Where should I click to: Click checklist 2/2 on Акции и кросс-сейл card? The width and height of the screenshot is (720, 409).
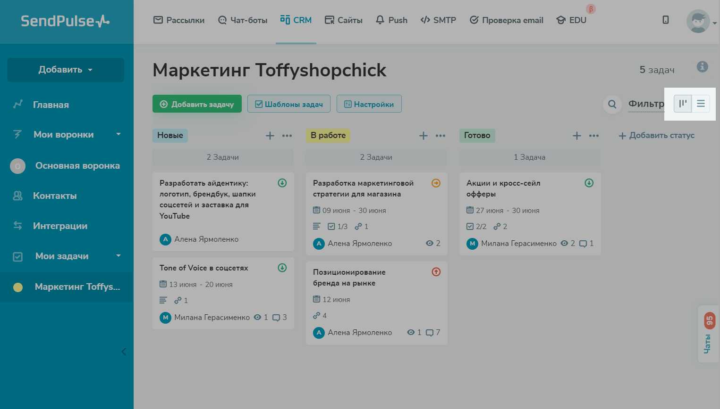click(x=476, y=227)
